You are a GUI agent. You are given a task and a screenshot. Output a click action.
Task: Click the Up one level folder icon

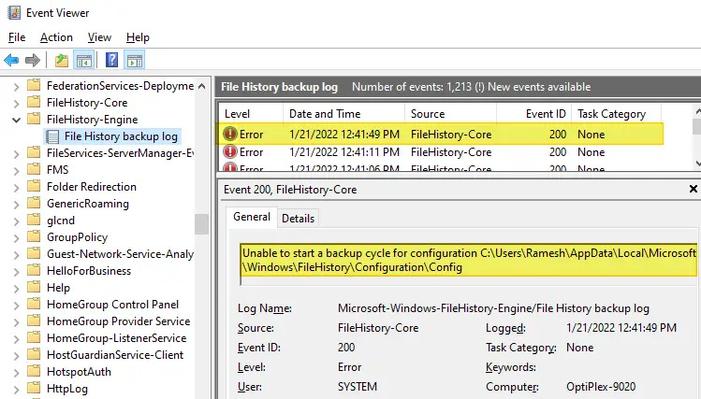pyautogui.click(x=61, y=60)
